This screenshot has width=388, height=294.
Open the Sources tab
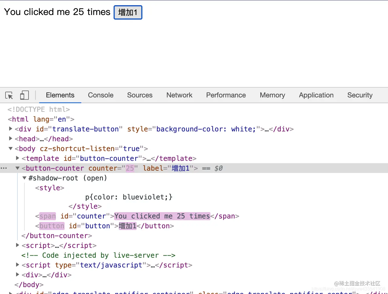coord(140,95)
